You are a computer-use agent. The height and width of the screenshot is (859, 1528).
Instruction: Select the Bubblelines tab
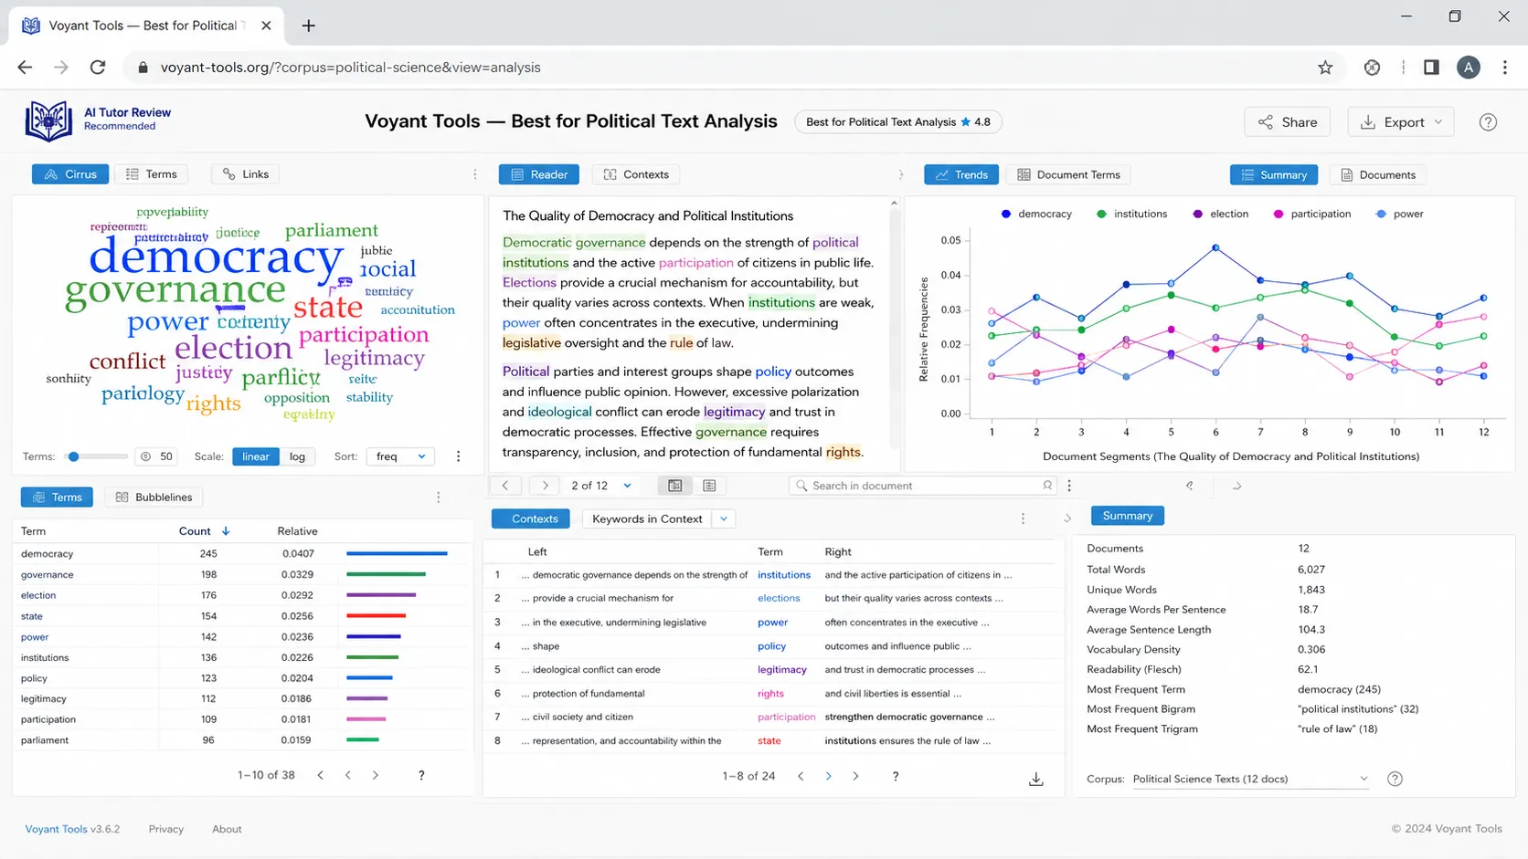tap(154, 498)
